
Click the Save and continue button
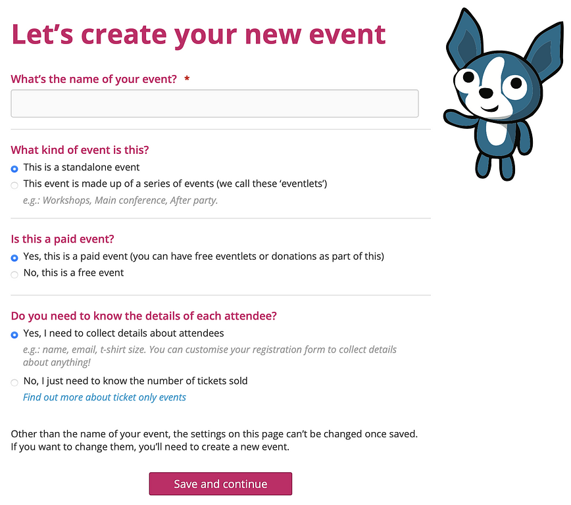click(x=220, y=483)
